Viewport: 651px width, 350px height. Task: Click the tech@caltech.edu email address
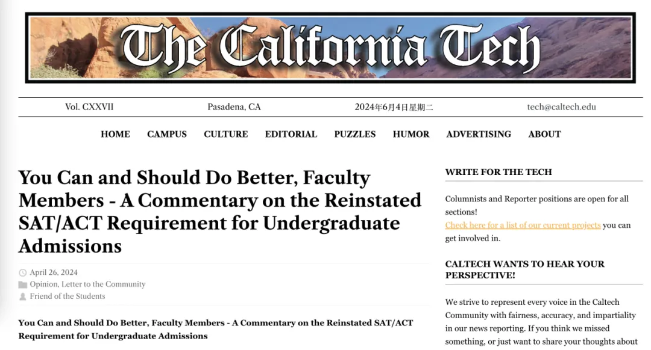tap(561, 107)
